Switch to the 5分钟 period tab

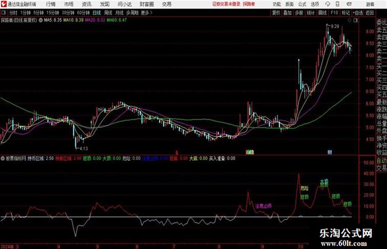(38, 13)
